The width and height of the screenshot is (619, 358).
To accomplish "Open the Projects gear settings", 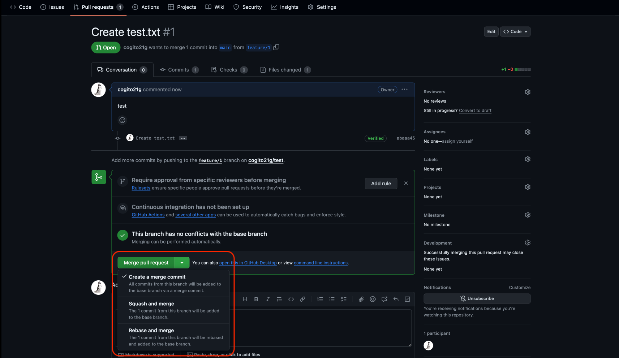I will click(x=528, y=187).
